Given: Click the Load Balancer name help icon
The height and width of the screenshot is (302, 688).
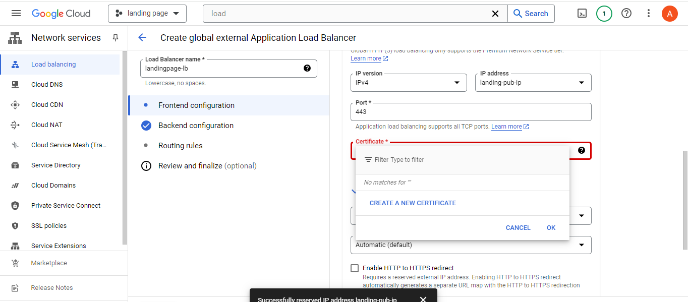Looking at the screenshot, I should tap(307, 68).
